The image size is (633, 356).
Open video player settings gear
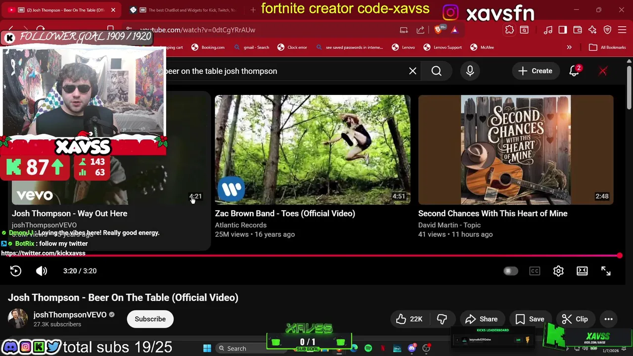pyautogui.click(x=558, y=271)
